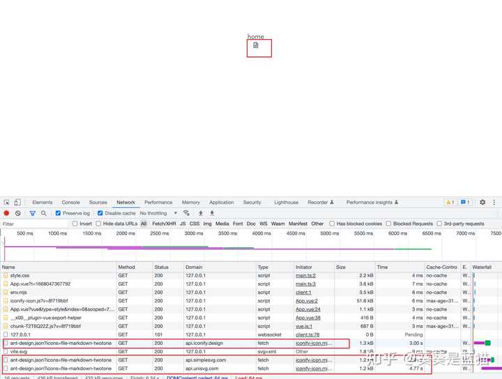Screen dimensions: 502x379
Task: Toggle the device toolbar icon
Action: (x=17, y=203)
